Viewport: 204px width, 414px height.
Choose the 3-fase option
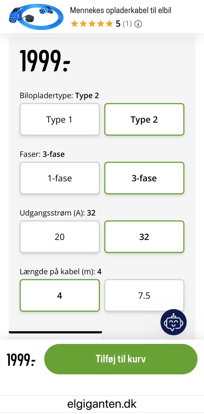(144, 178)
